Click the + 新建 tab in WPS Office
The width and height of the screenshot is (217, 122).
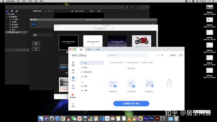[97, 49]
